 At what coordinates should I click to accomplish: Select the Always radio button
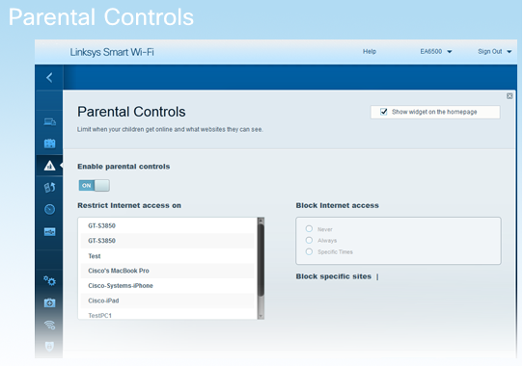pyautogui.click(x=309, y=240)
